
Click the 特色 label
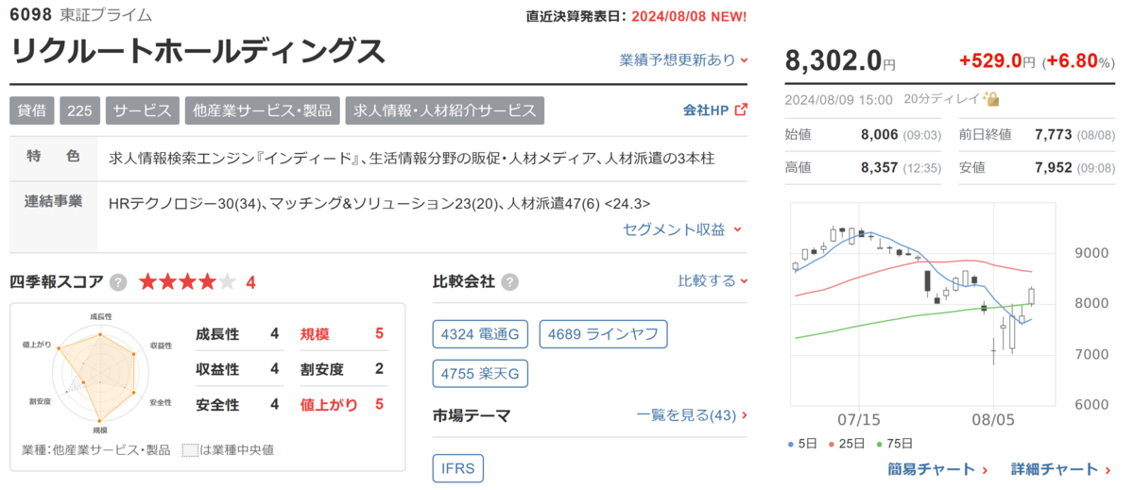click(x=53, y=157)
